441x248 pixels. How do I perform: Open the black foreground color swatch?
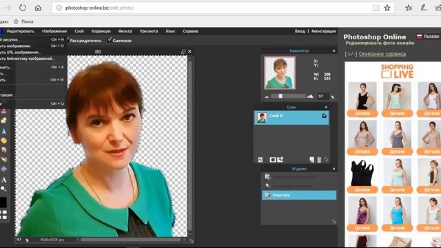point(3,202)
